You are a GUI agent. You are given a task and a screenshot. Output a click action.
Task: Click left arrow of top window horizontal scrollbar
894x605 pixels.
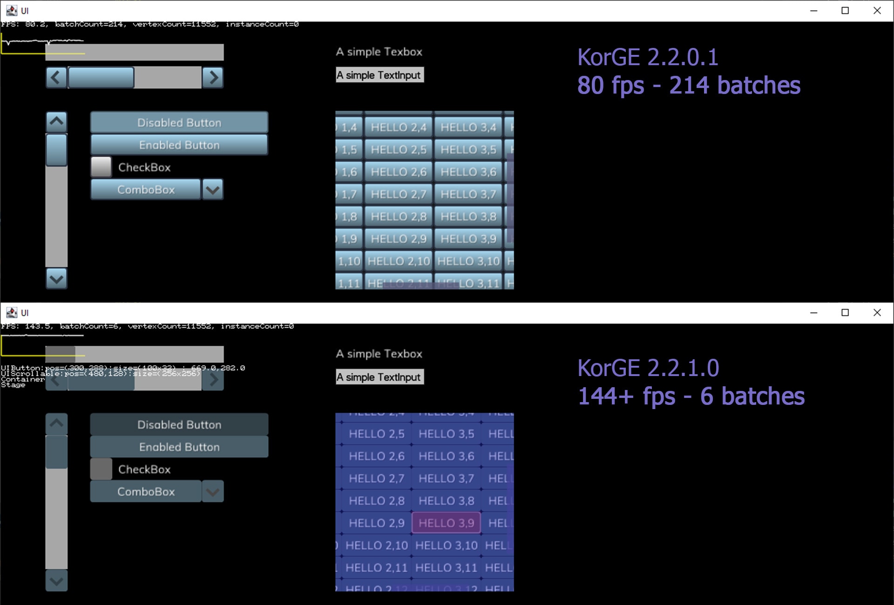click(56, 77)
